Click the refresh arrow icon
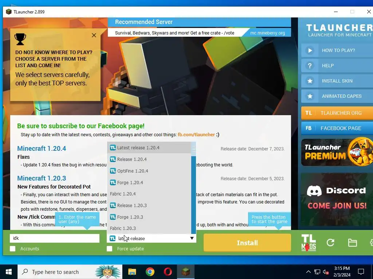 [x=330, y=242]
